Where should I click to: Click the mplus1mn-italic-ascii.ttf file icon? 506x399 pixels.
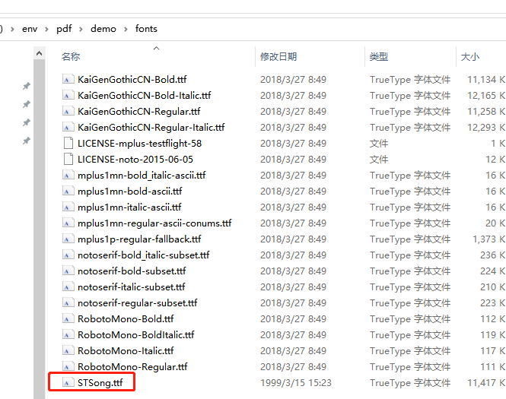(x=68, y=207)
